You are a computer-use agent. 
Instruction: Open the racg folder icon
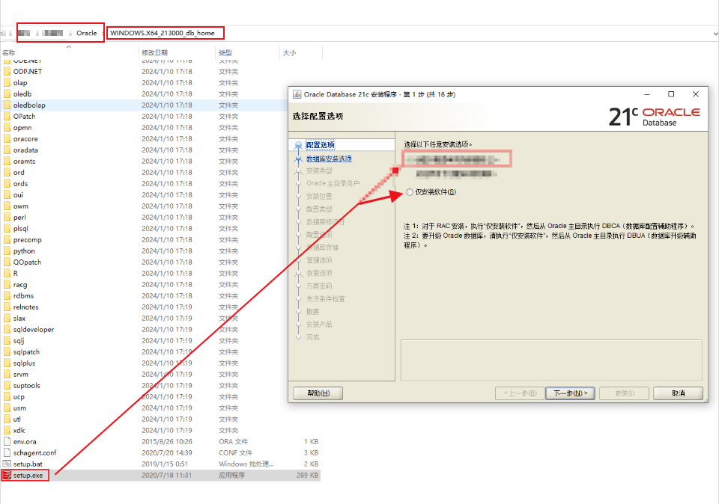[x=7, y=284]
